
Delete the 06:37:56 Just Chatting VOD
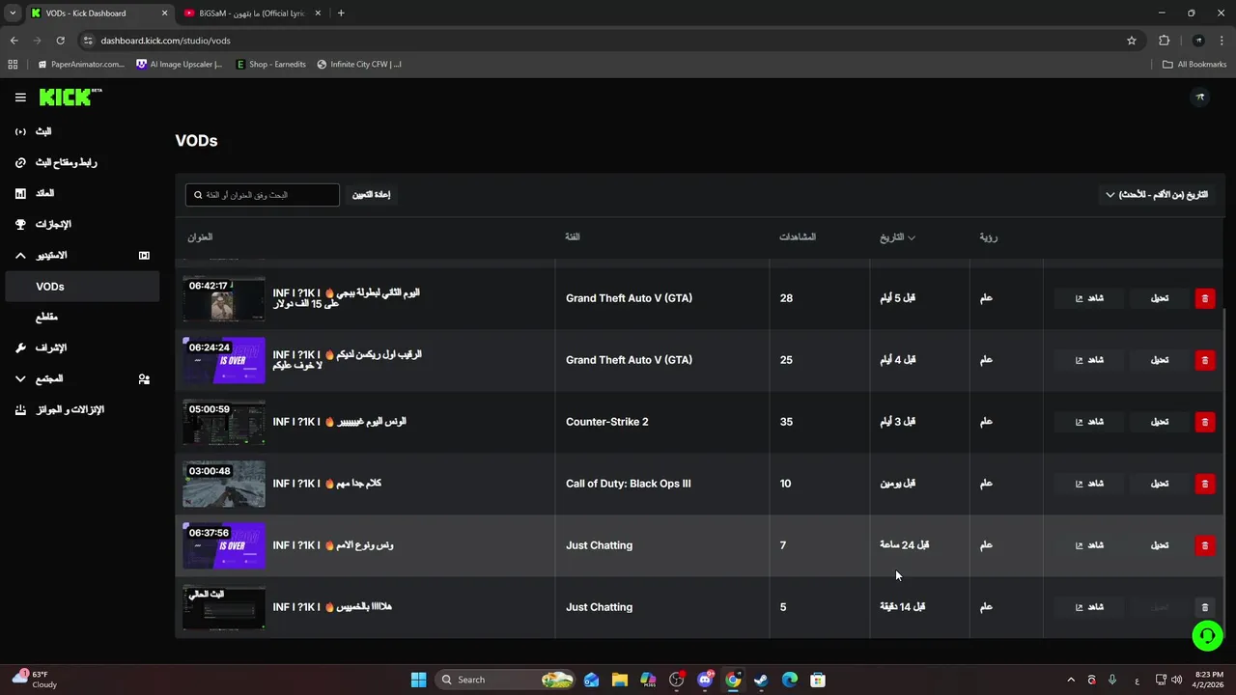click(1204, 545)
